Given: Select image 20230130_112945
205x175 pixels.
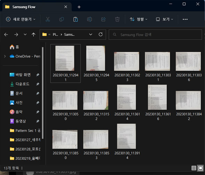Looking at the screenshot, I should pos(96,63).
